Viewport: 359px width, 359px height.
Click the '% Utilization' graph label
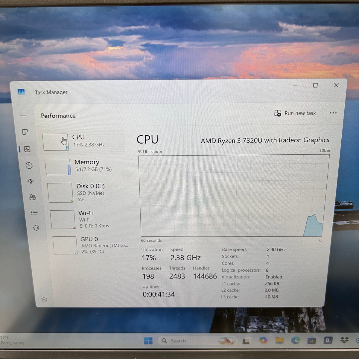click(150, 152)
